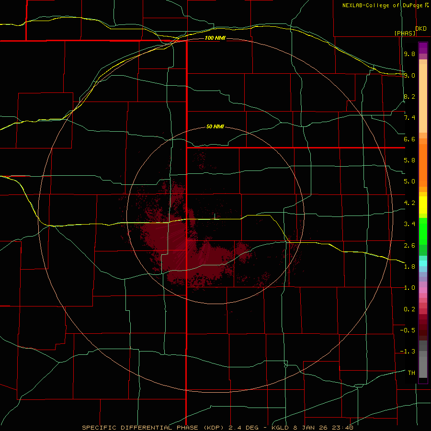Click the 7.4 scale value
The height and width of the screenshot is (431, 431).
(409, 118)
